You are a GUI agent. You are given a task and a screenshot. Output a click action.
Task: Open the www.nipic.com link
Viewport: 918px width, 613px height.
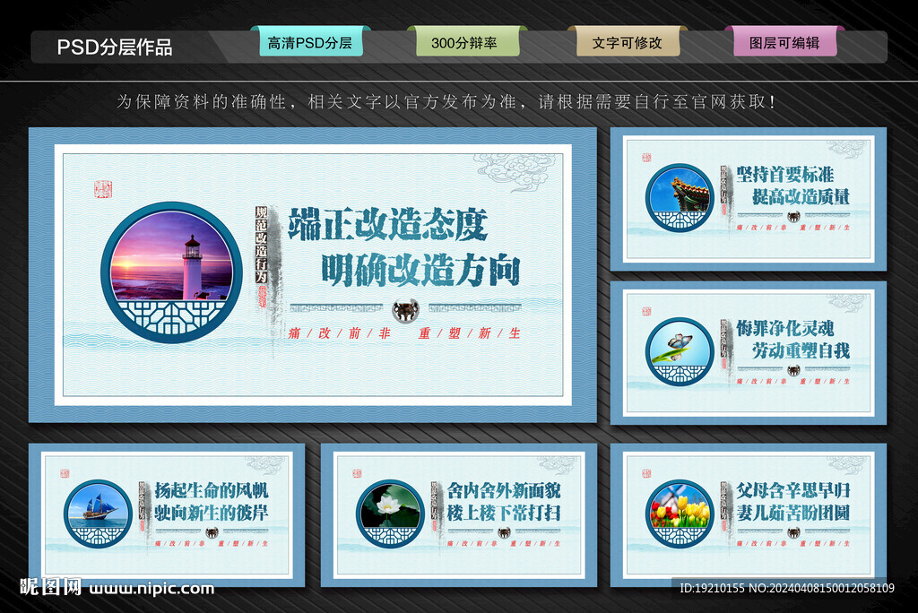tap(152, 589)
